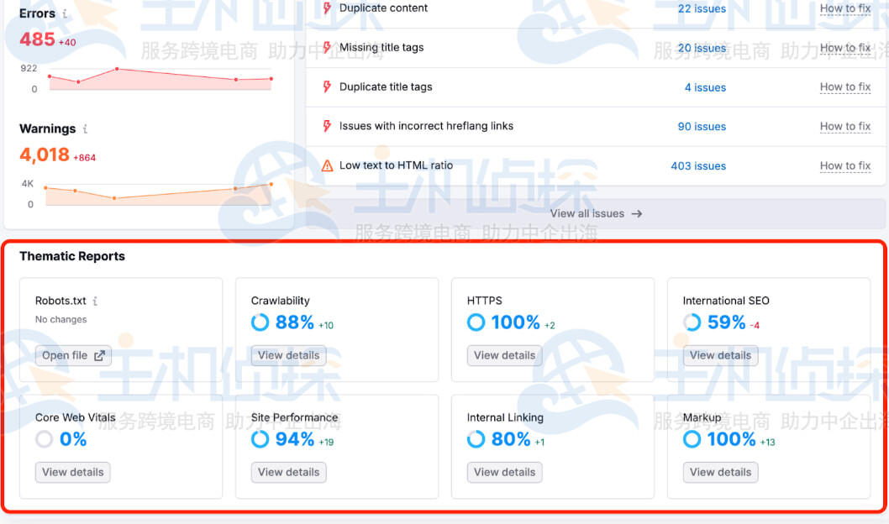Viewport: 889px width, 524px height.
Task: Click the Crawlability 88% score value
Action: [295, 322]
